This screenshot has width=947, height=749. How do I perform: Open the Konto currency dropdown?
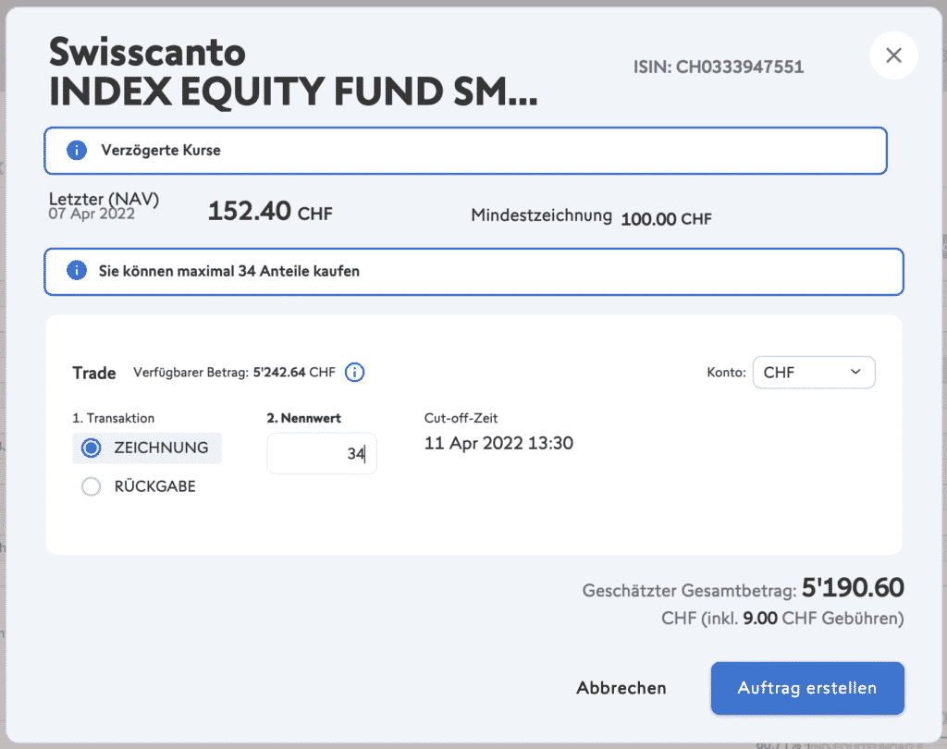pos(814,372)
